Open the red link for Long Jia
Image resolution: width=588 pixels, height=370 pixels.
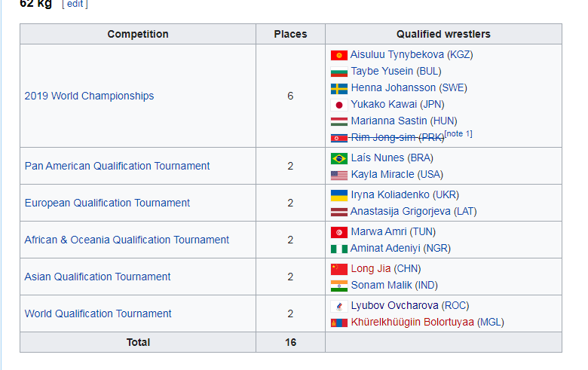click(x=371, y=269)
